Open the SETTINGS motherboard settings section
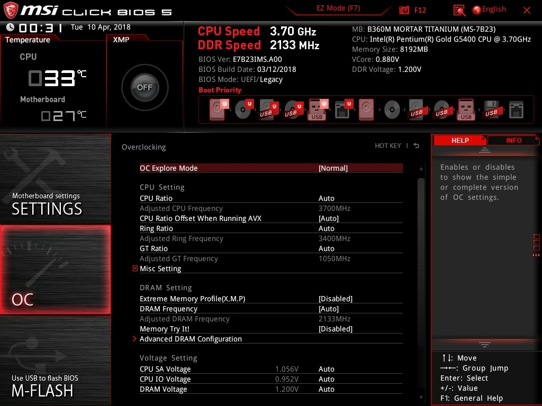 pyautogui.click(x=55, y=179)
